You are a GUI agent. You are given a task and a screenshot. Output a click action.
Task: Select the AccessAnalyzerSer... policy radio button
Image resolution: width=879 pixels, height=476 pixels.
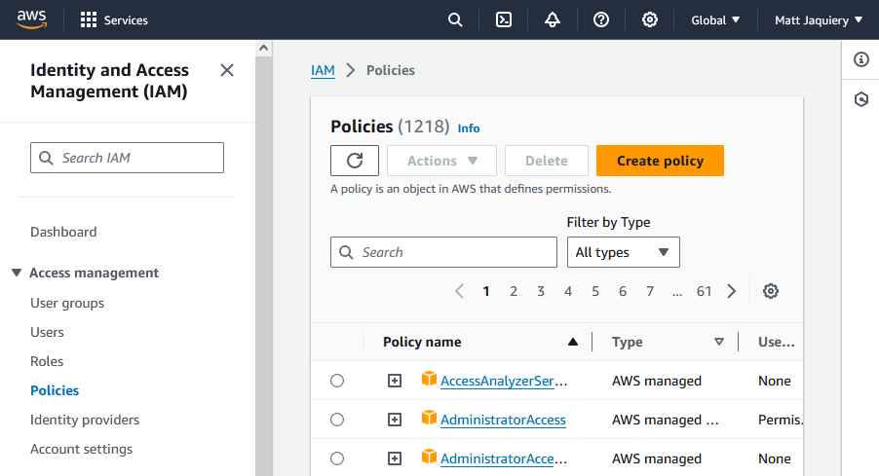tap(337, 381)
